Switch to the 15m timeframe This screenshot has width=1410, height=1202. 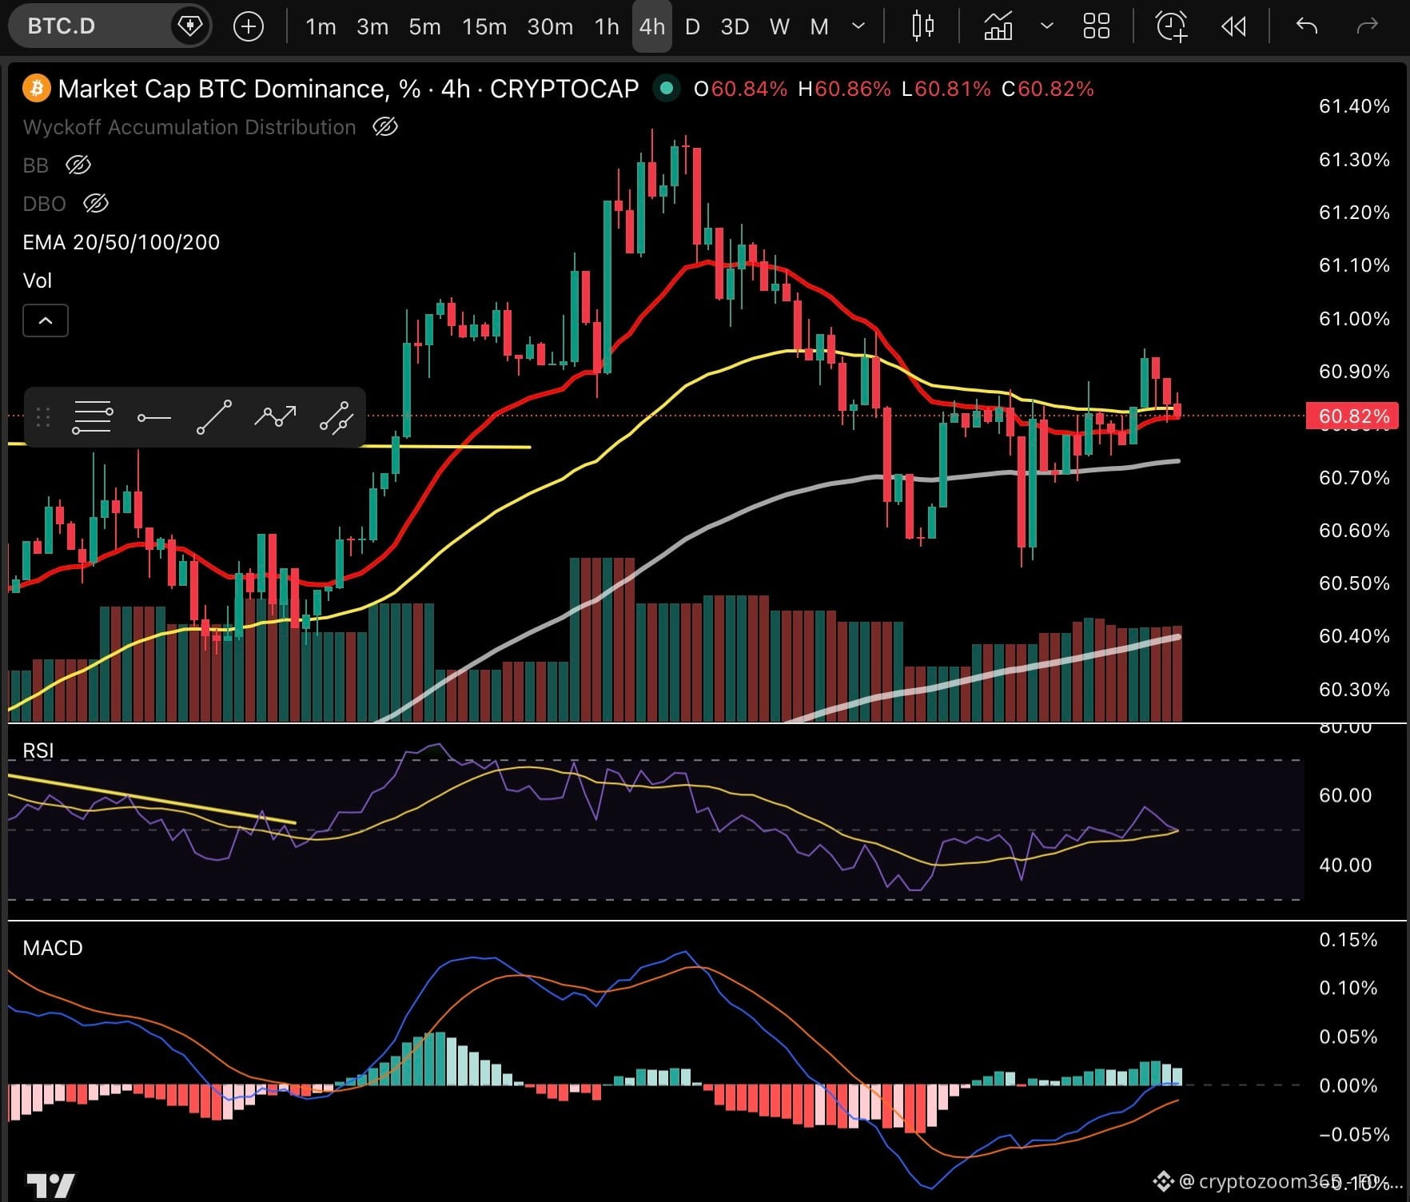(x=484, y=26)
